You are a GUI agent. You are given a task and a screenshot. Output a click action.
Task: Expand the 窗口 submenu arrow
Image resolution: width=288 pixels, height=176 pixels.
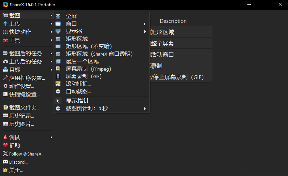pyautogui.click(x=145, y=24)
